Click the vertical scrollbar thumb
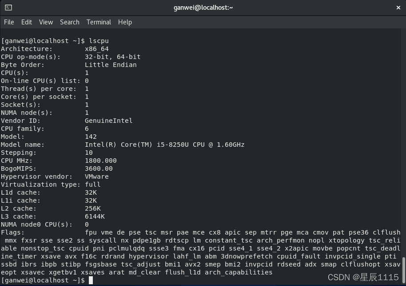This screenshot has height=286, width=406. click(403, 270)
